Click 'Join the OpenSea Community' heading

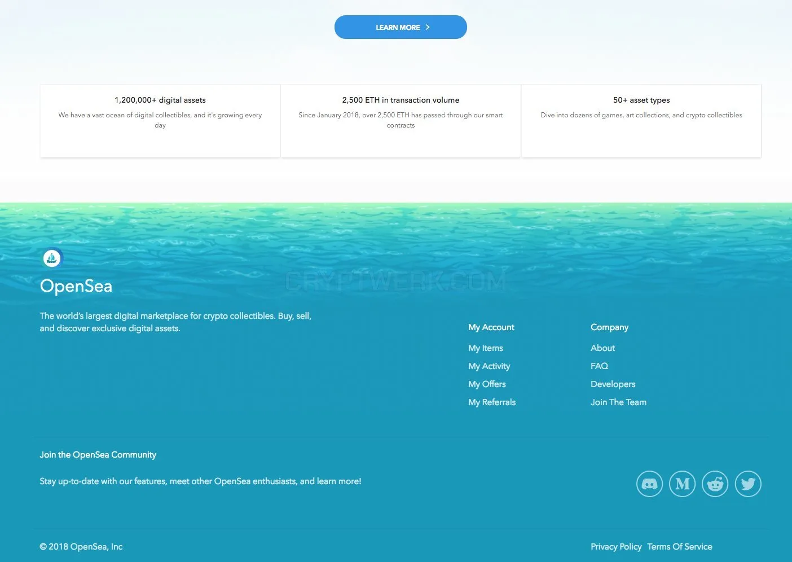tap(98, 455)
